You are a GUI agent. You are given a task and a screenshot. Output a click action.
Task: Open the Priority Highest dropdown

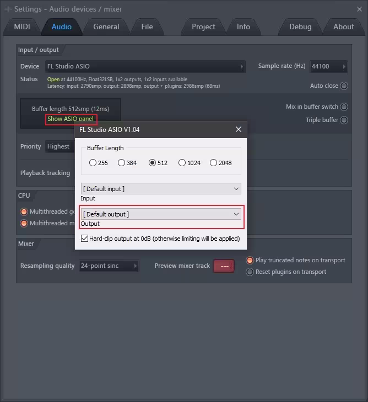60,146
